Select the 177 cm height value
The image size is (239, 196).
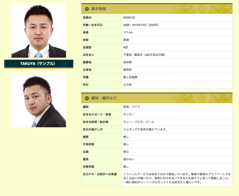click(x=128, y=33)
